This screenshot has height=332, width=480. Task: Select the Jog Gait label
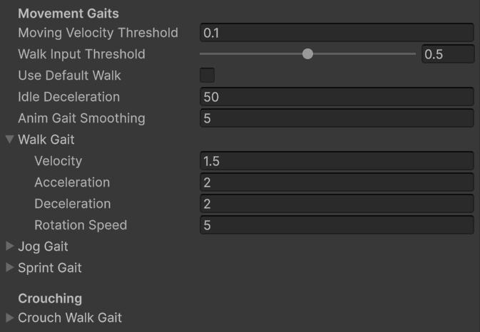click(43, 247)
